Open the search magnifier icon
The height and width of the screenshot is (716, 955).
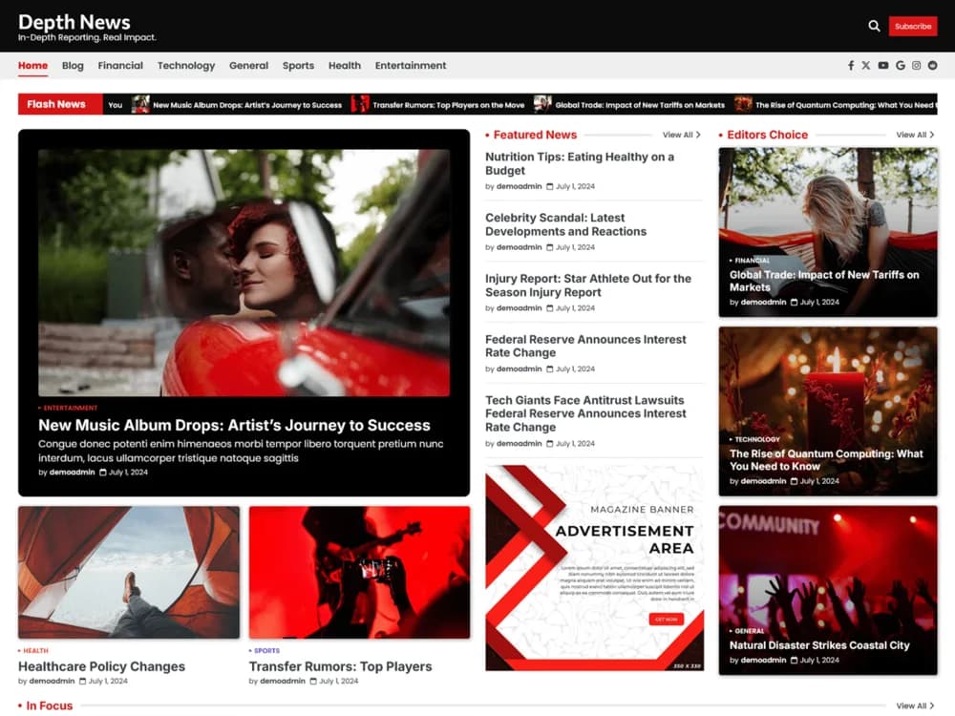click(x=875, y=26)
